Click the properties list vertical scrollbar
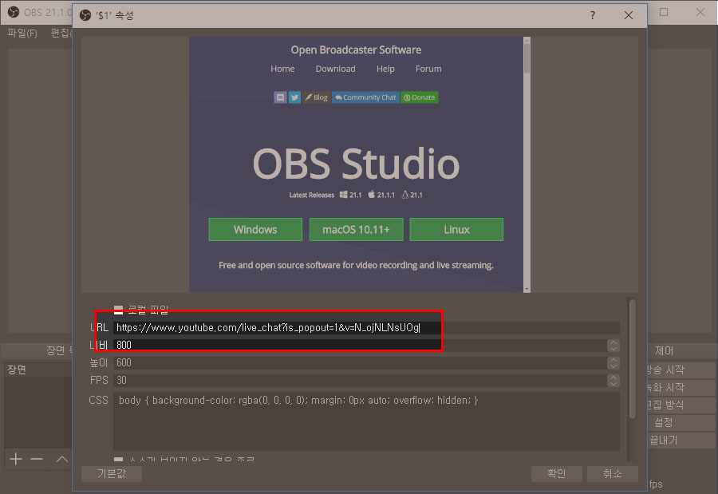 pyautogui.click(x=633, y=359)
